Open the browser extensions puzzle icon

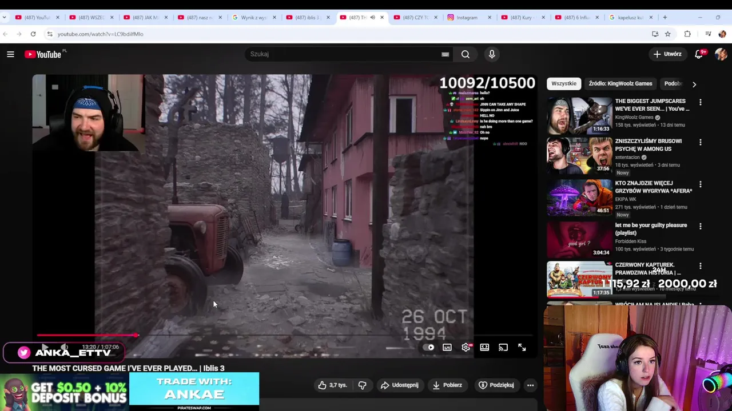pyautogui.click(x=687, y=34)
